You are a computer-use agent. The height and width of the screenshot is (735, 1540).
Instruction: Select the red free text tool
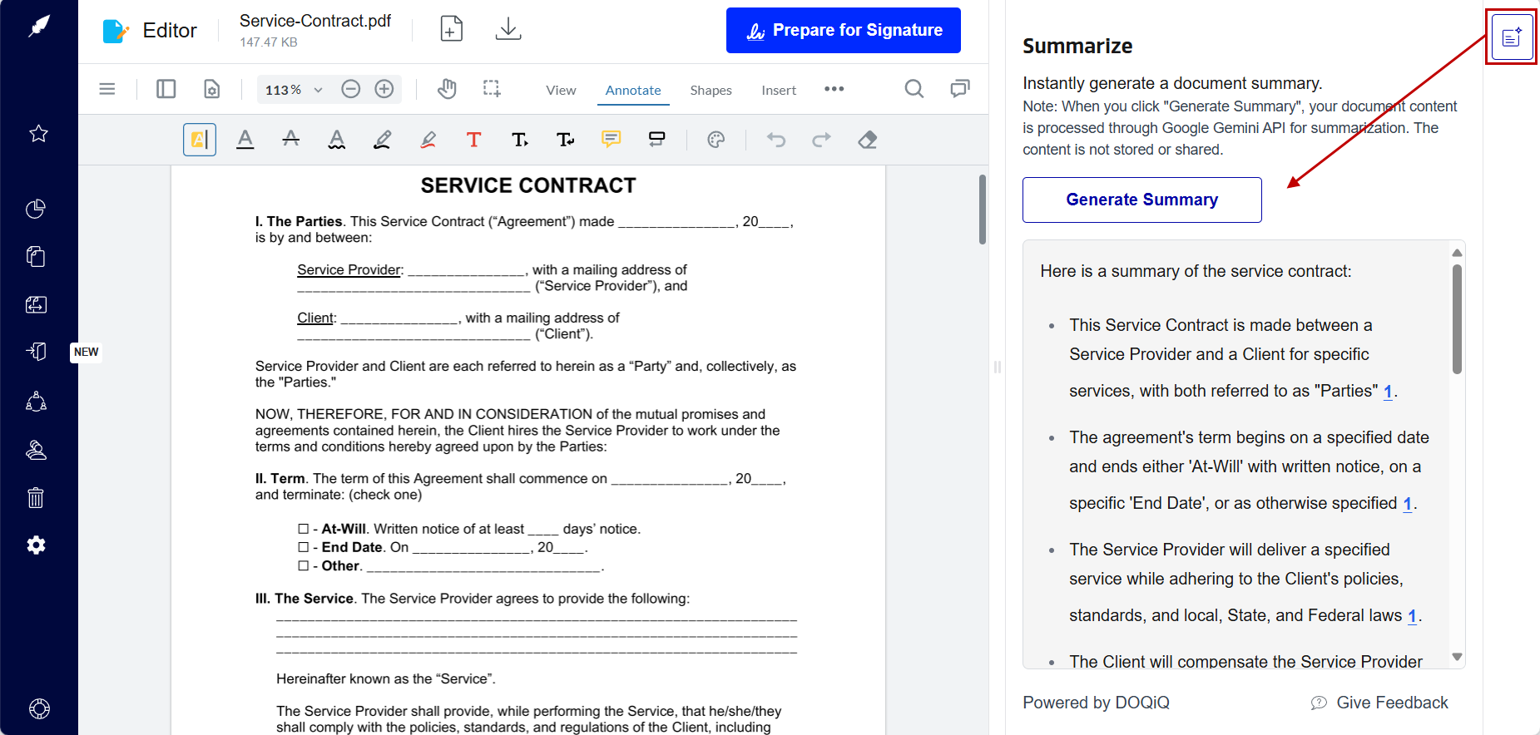(474, 140)
